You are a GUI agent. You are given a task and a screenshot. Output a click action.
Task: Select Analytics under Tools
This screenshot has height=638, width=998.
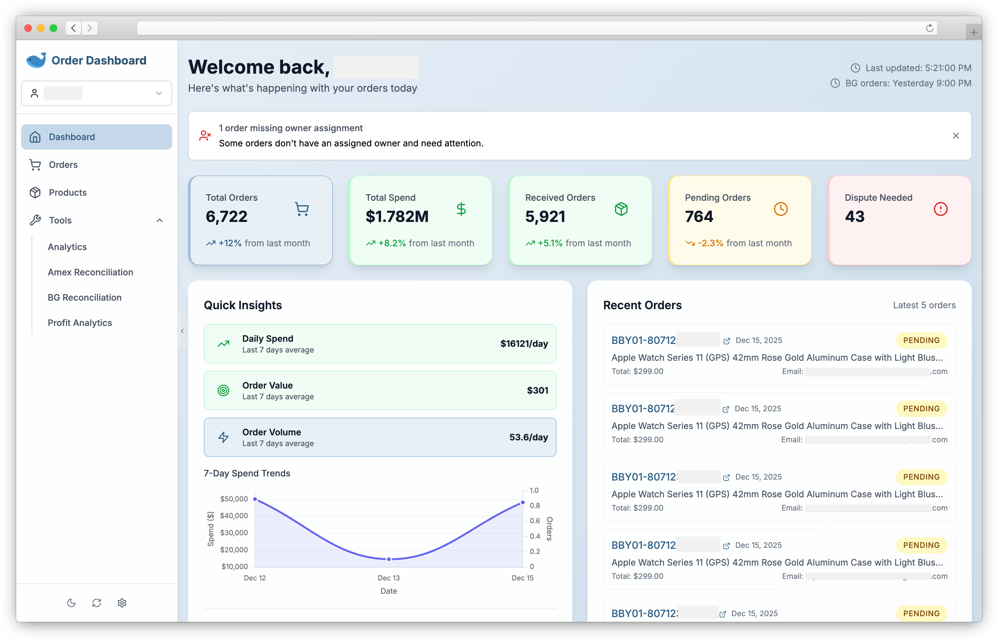[67, 247]
